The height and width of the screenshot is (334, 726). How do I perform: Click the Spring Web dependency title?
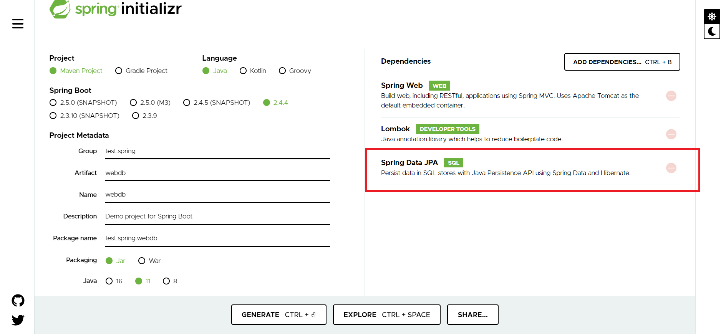pos(402,85)
